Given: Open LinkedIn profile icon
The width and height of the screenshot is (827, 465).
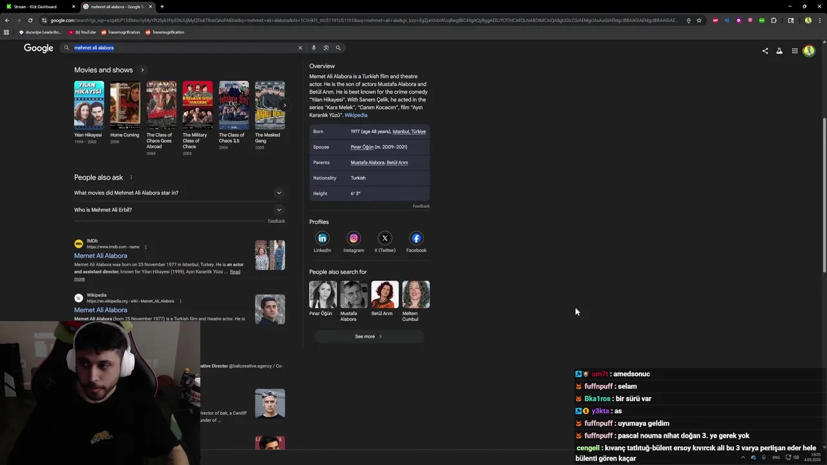Looking at the screenshot, I should tap(322, 238).
